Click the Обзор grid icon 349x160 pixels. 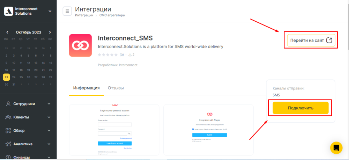[x=8, y=130]
